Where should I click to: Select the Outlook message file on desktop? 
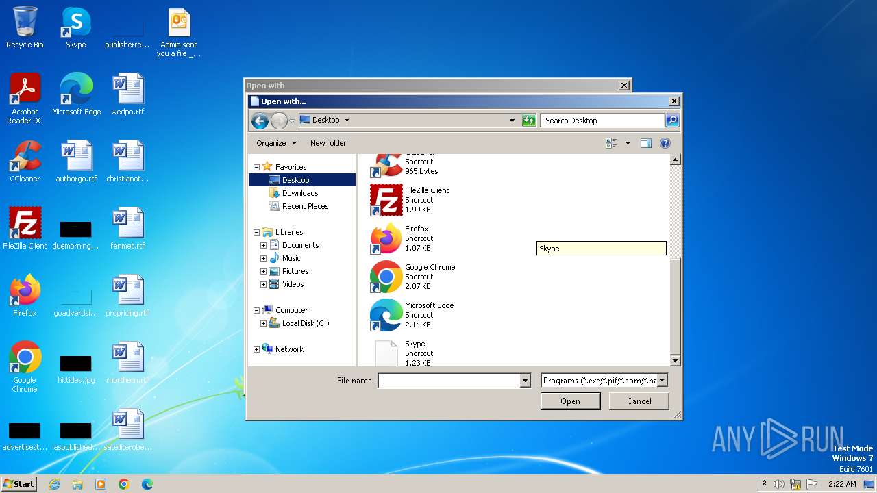coord(179,32)
